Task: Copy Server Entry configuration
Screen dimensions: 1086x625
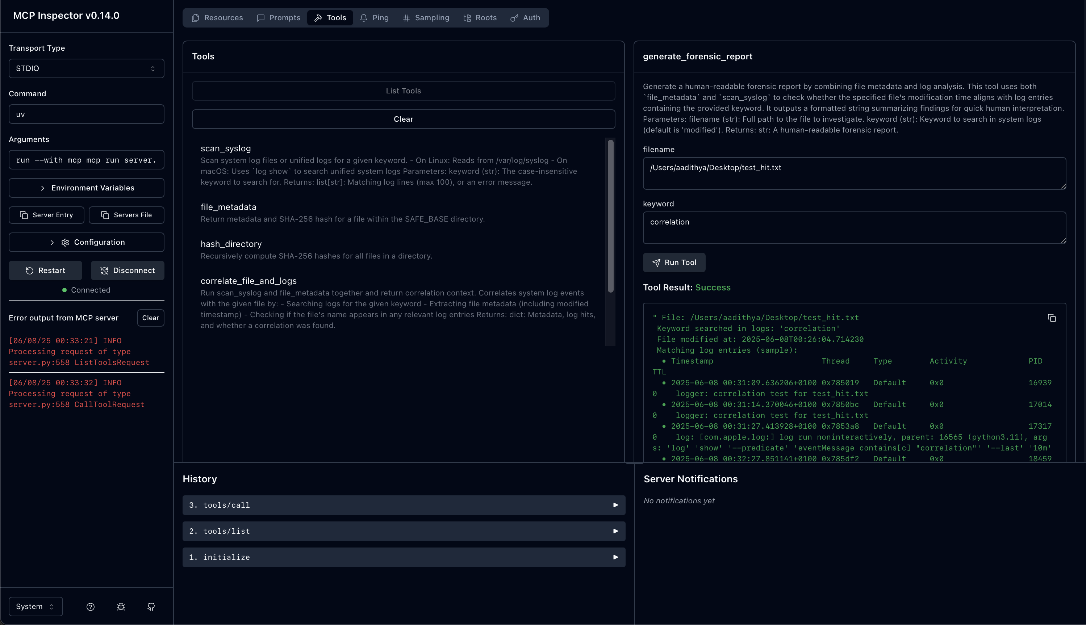Action: coord(47,215)
